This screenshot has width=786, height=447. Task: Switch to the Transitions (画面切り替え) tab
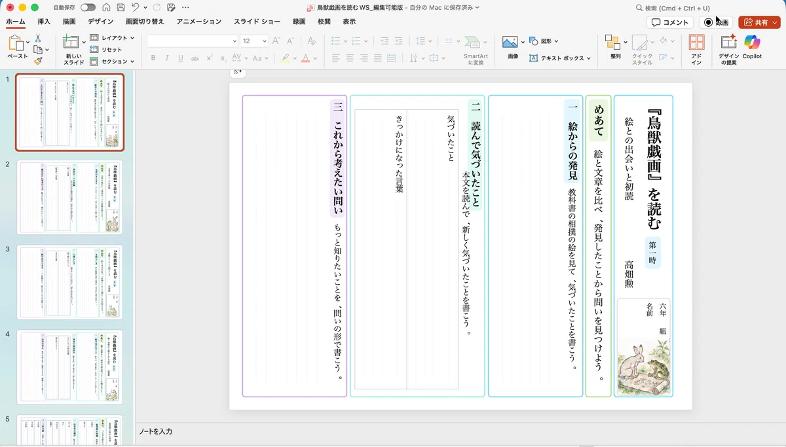pos(145,22)
